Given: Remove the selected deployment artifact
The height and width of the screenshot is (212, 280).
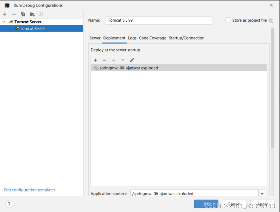Looking at the screenshot, I should pyautogui.click(x=104, y=60).
